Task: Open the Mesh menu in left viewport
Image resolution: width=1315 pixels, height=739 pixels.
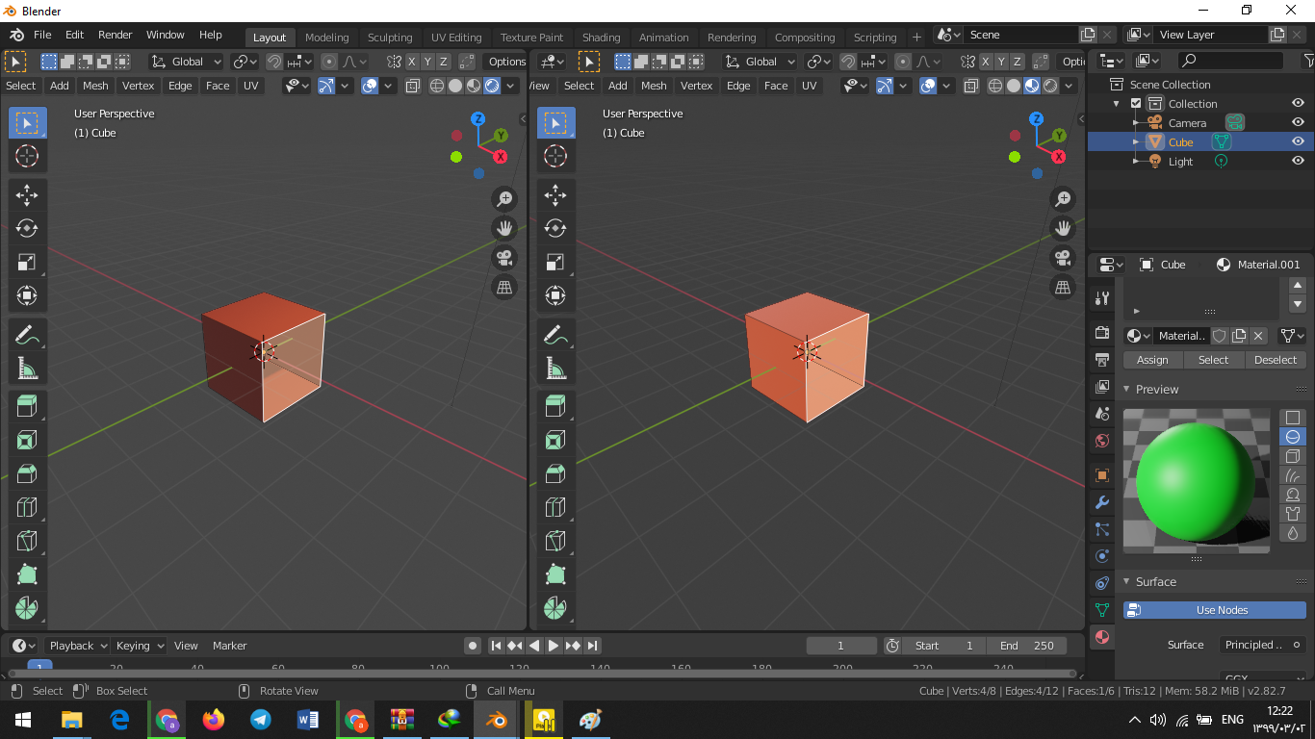Action: pos(95,86)
